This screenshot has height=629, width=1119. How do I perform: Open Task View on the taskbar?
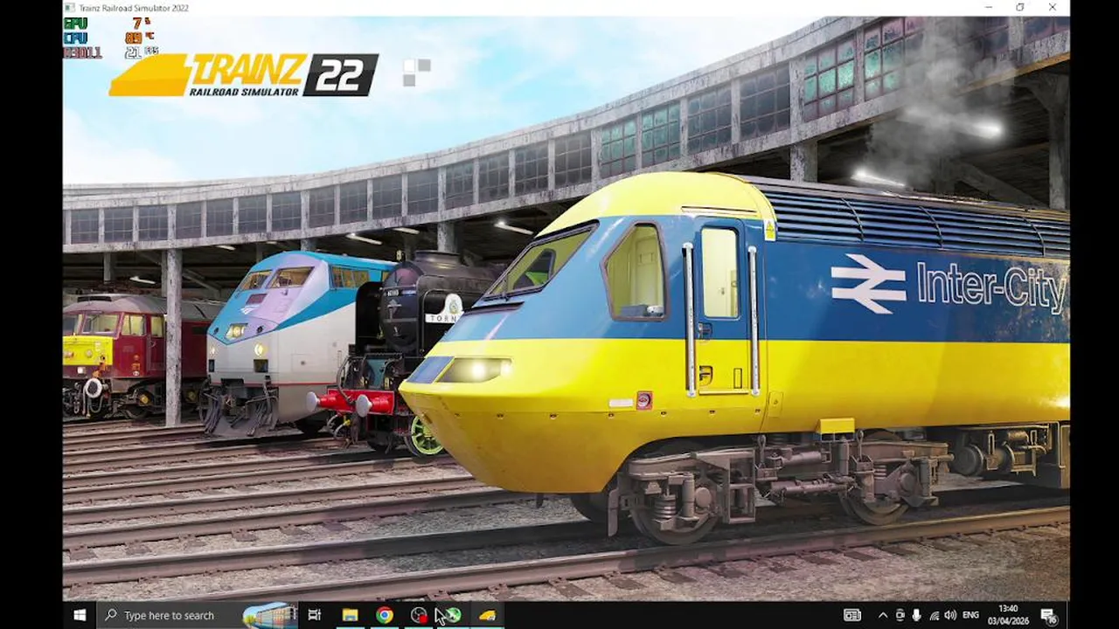coord(315,615)
